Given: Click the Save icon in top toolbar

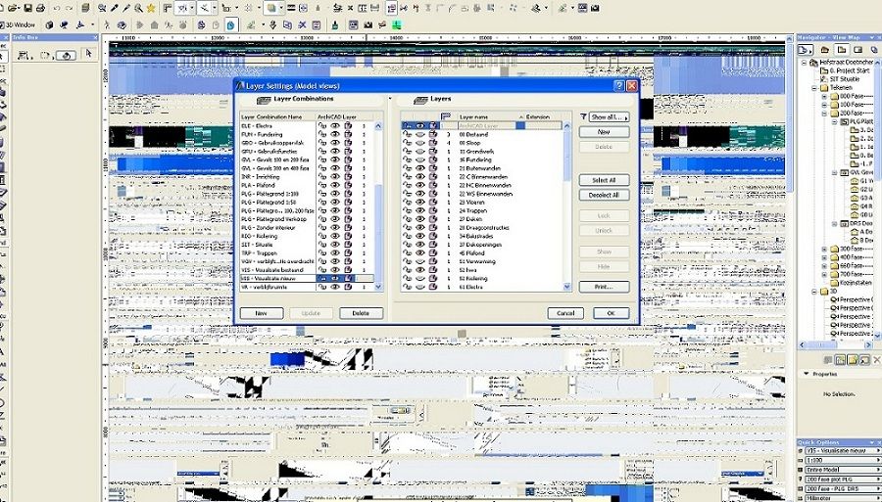Looking at the screenshot, I should pos(27,8).
